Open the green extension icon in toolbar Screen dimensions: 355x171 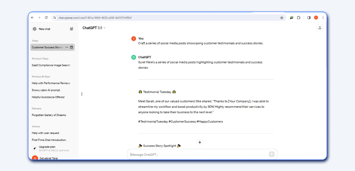pos(292,18)
